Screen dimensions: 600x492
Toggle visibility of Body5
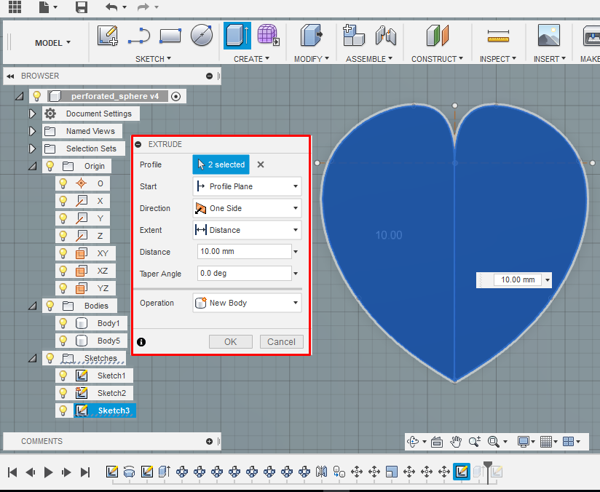tap(63, 341)
